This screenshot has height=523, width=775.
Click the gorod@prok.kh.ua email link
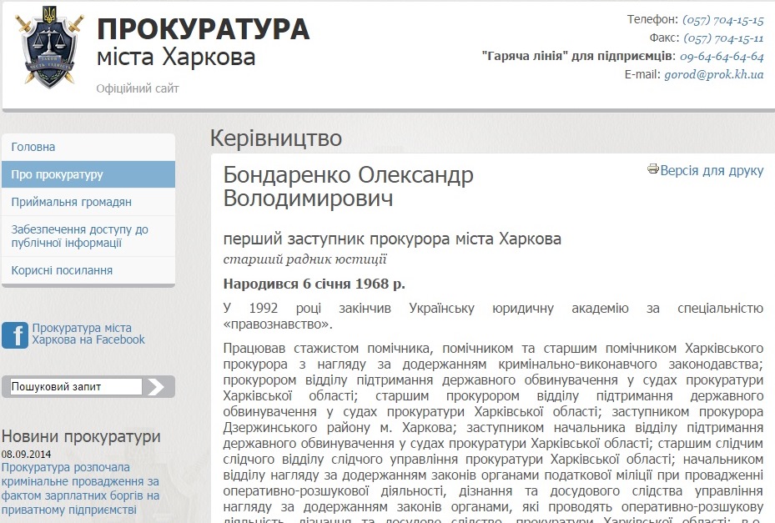(x=713, y=74)
